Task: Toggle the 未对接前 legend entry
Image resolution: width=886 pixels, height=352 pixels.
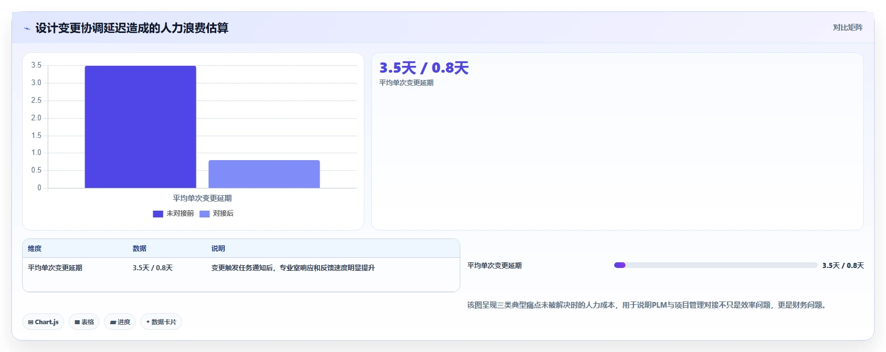Action: click(173, 213)
